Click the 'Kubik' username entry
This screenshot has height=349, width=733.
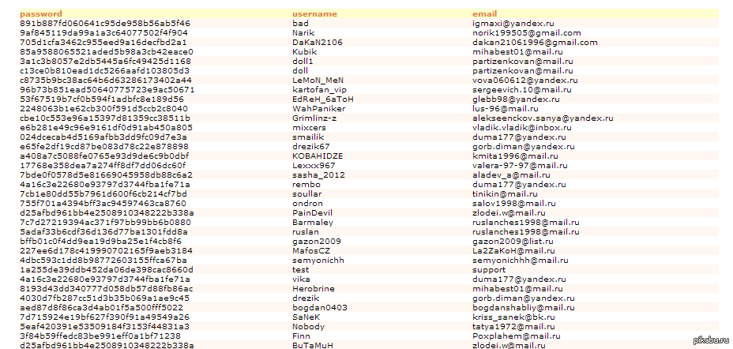[304, 52]
